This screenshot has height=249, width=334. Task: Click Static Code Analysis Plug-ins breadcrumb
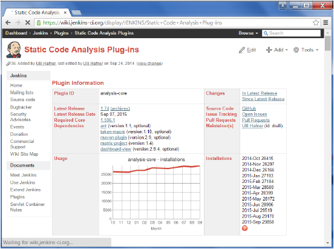coord(104,33)
